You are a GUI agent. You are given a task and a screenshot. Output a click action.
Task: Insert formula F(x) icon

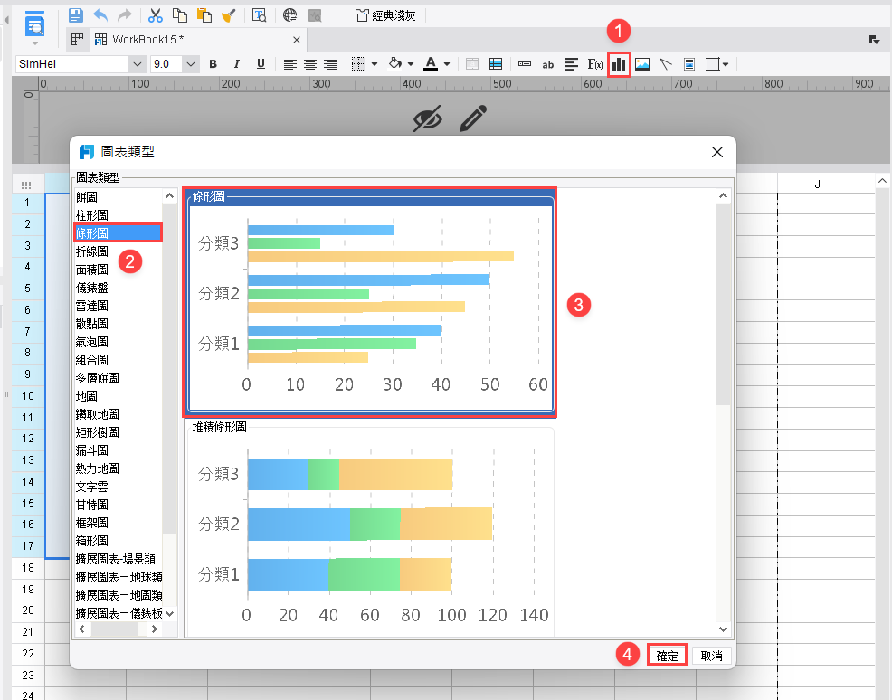click(x=595, y=64)
